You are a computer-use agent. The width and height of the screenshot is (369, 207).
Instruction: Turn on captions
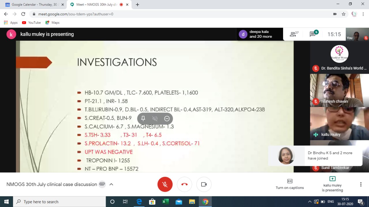tap(290, 184)
